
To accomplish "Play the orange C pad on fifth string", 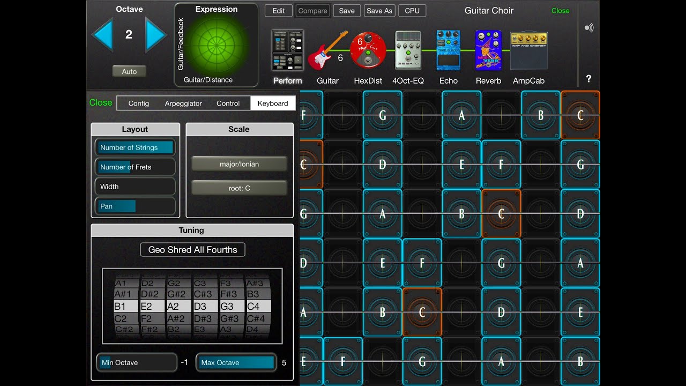I will [x=422, y=312].
